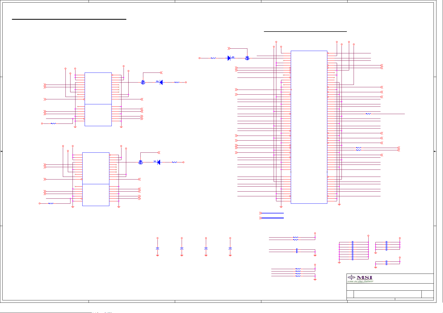Click the "Link to the Future" slogan

click(x=360, y=281)
